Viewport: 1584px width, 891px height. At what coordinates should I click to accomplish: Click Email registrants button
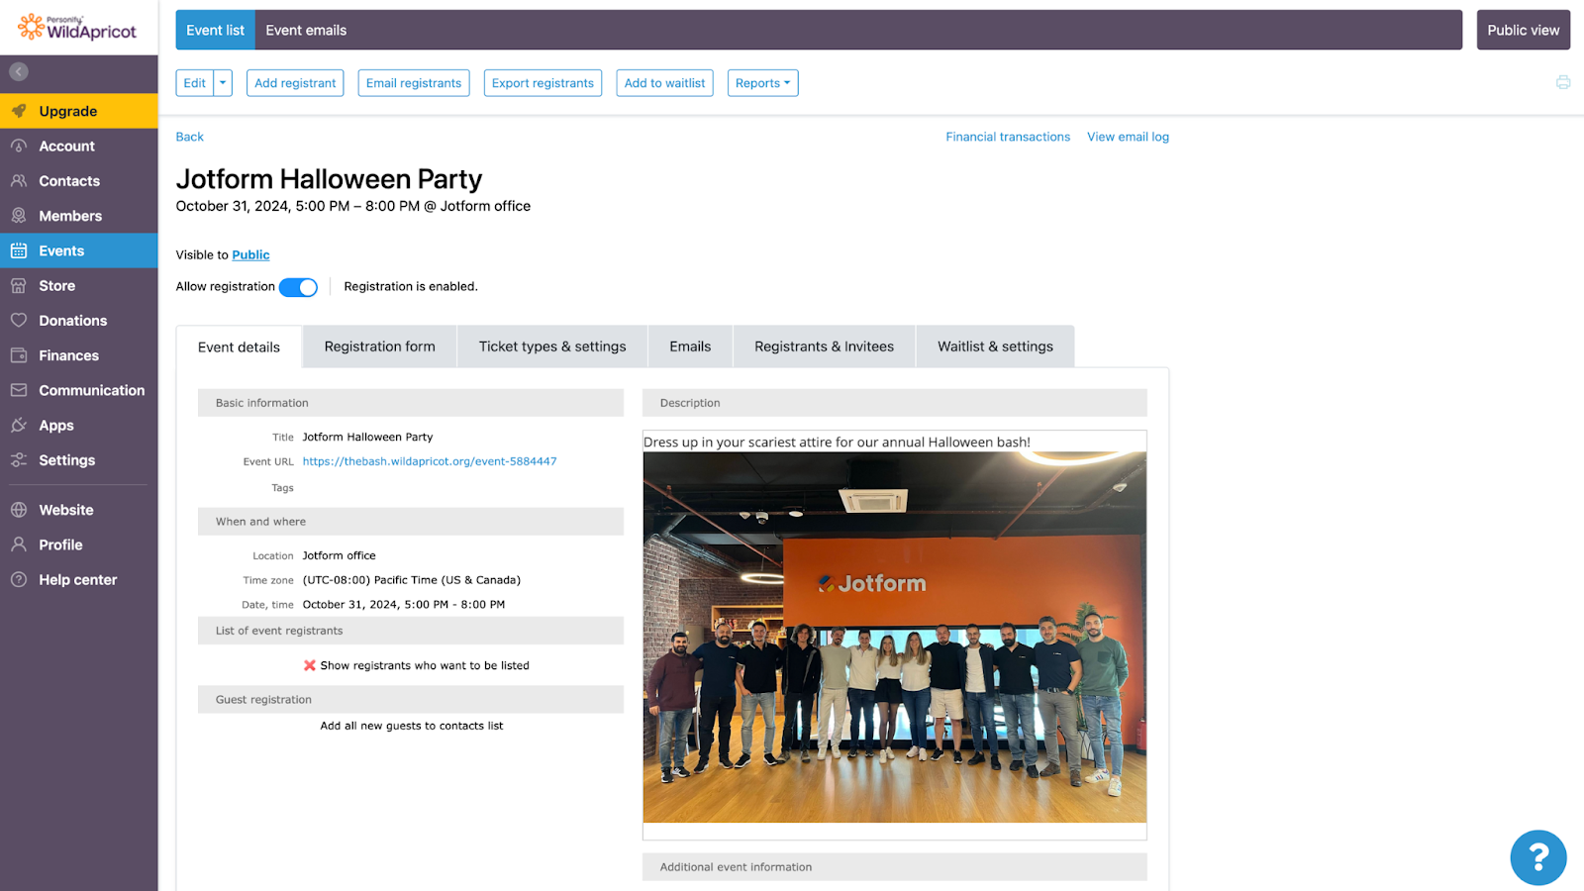[x=414, y=83]
